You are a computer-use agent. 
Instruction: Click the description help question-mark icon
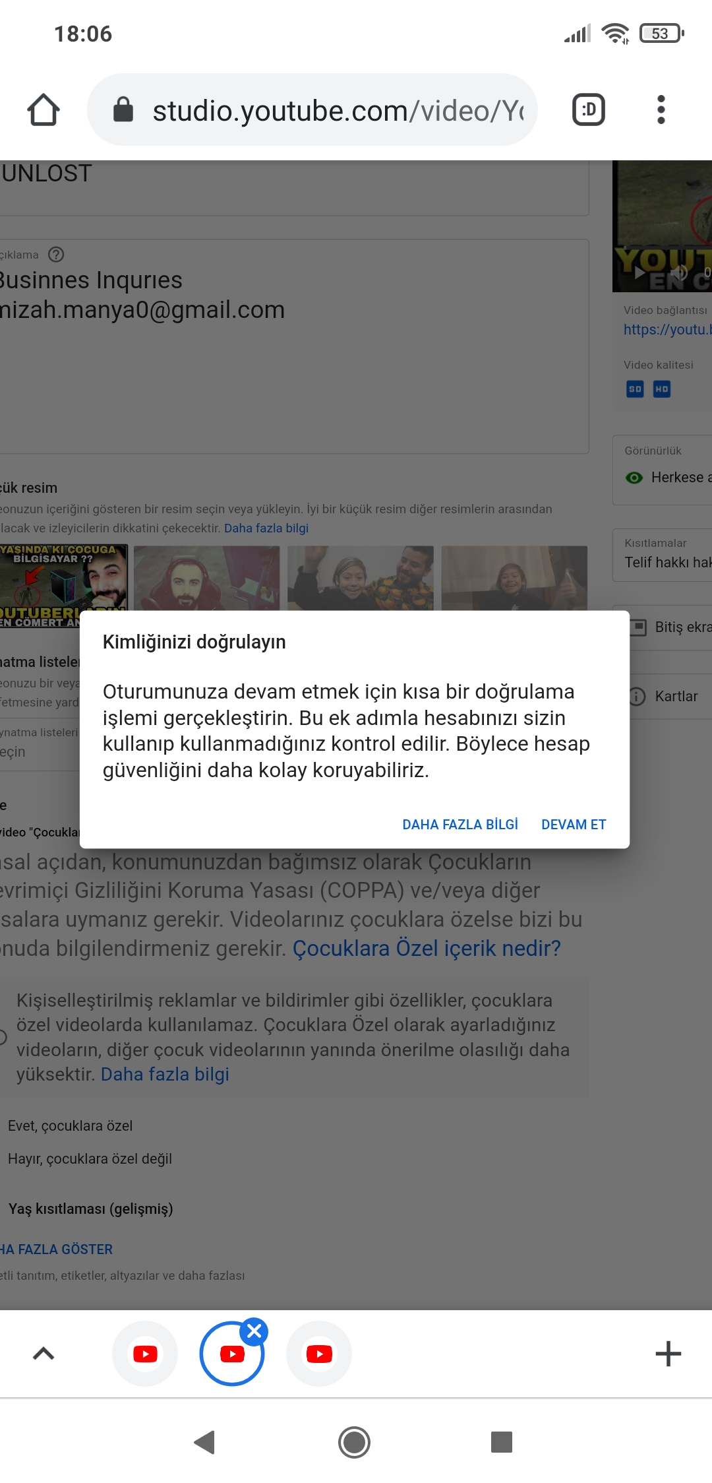pyautogui.click(x=57, y=254)
